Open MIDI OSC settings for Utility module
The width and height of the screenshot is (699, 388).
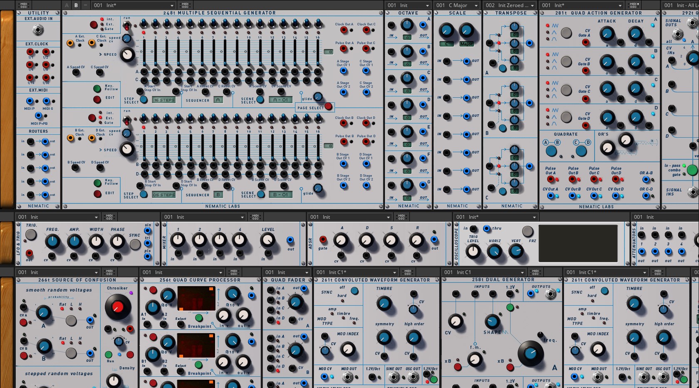24,5
